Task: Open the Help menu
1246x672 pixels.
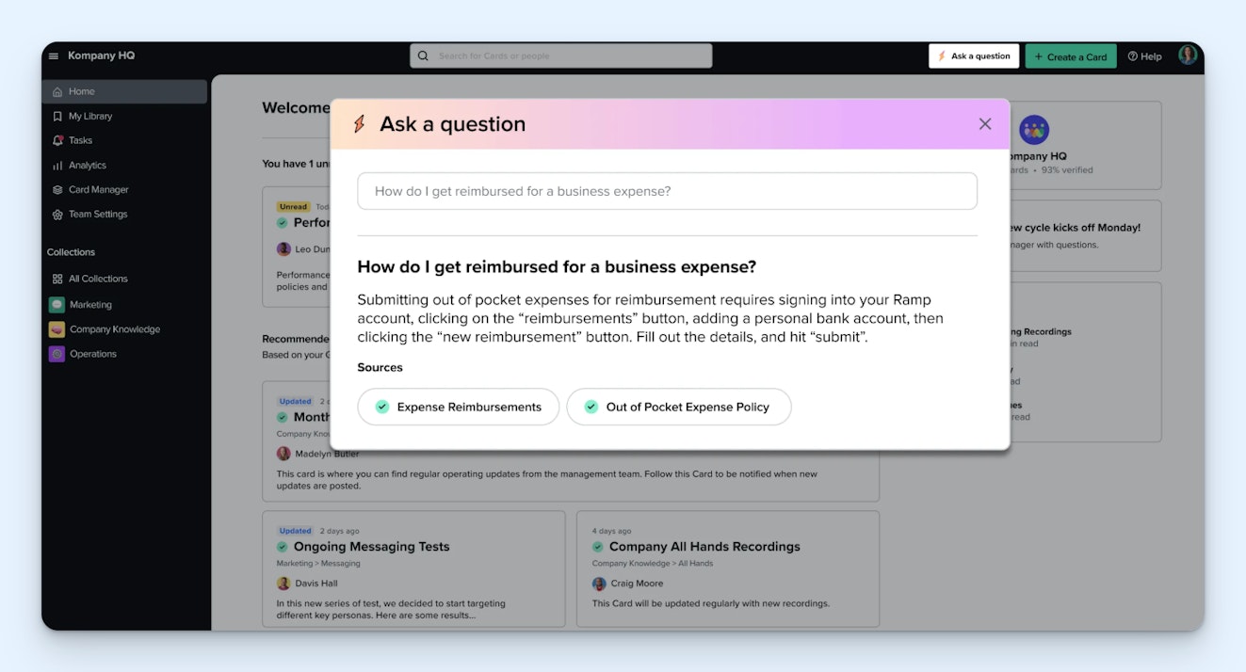Action: coord(1144,56)
